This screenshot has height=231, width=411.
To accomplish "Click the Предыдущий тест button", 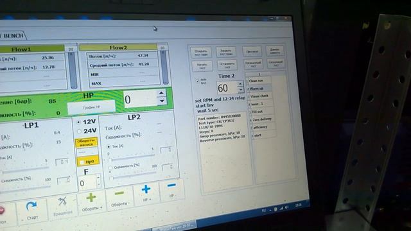I will pyautogui.click(x=253, y=64).
